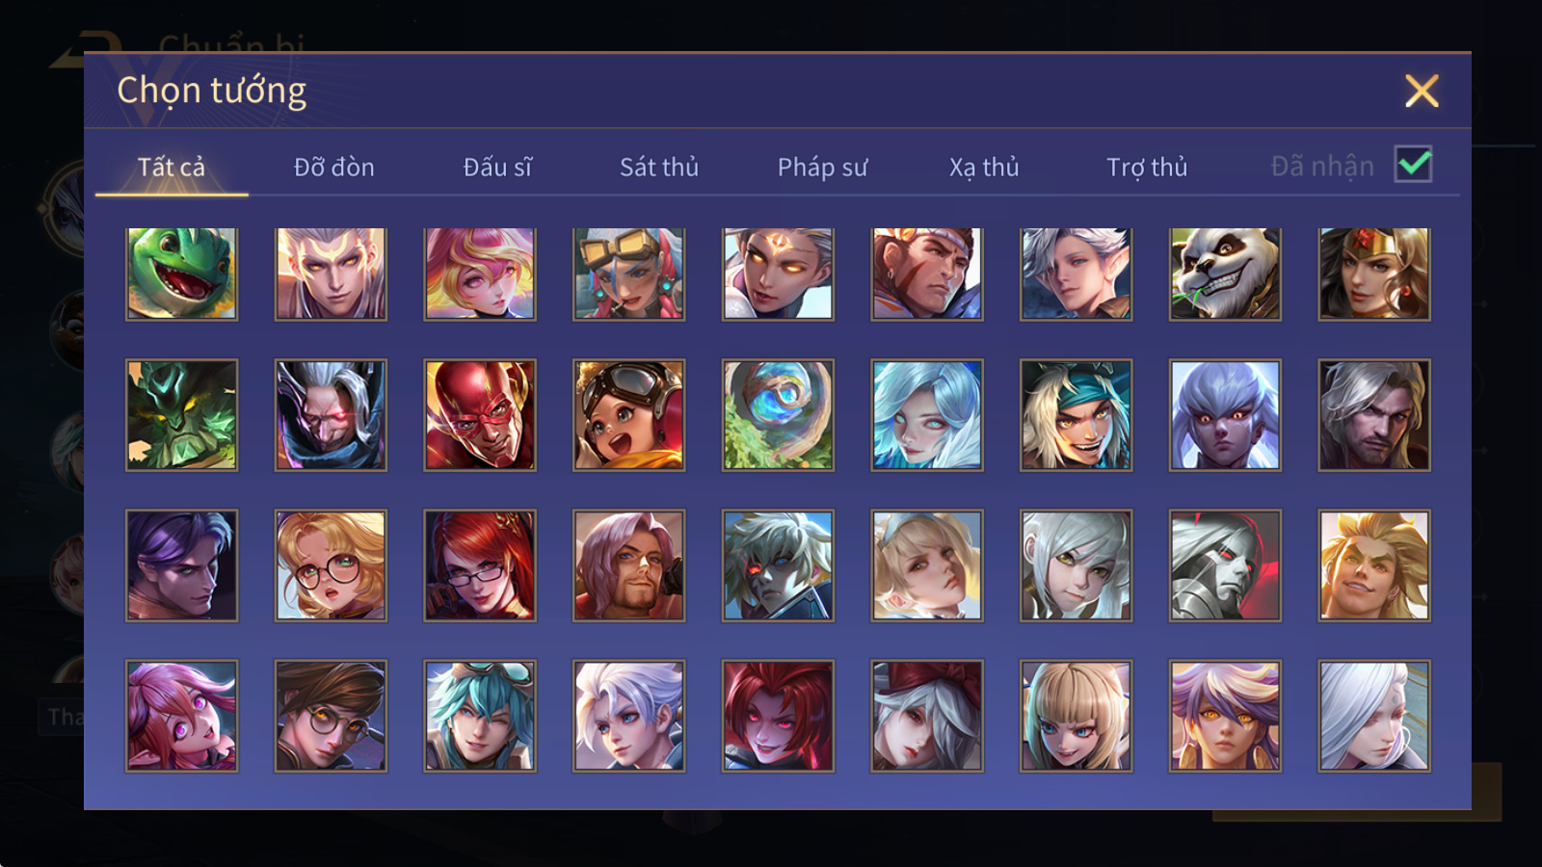Select the grey knight with red hood
The width and height of the screenshot is (1542, 867).
(1225, 565)
